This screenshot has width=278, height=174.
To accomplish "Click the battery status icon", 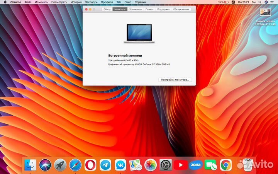I will [x=227, y=2].
